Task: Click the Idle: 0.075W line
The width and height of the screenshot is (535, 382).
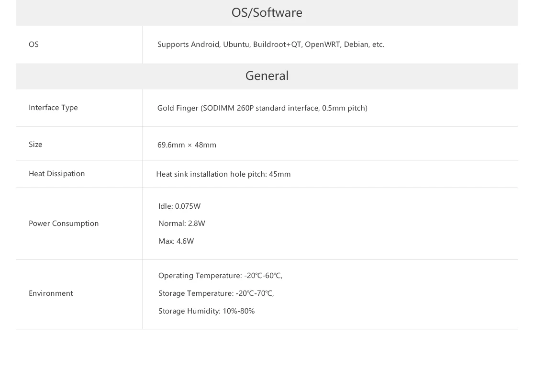Action: [x=179, y=206]
